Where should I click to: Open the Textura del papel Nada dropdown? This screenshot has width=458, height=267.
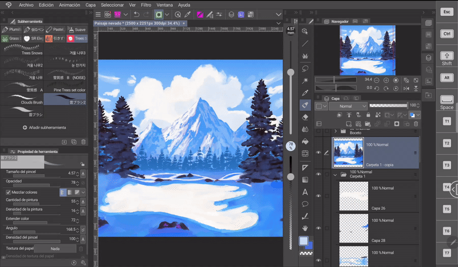tap(55, 249)
